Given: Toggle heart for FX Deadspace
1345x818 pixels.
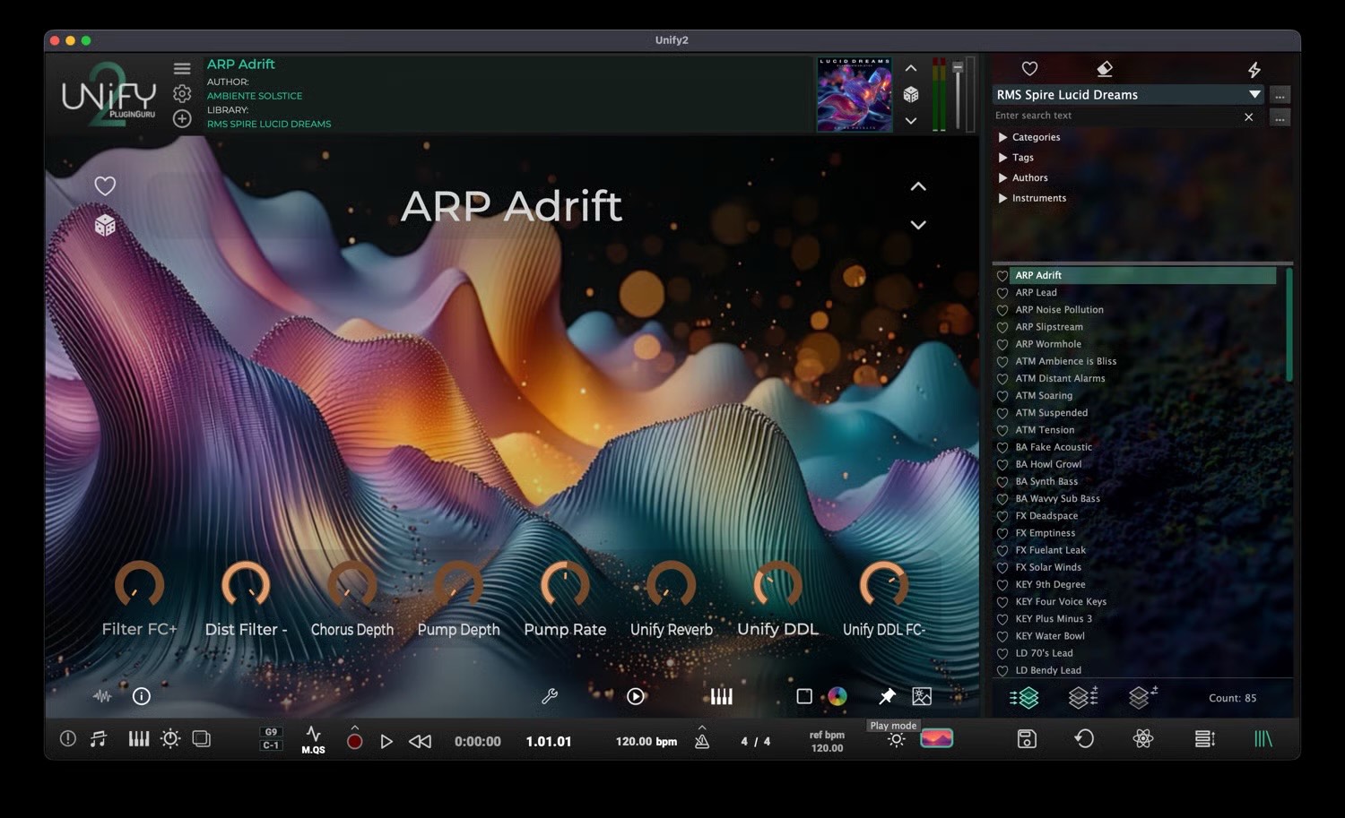Looking at the screenshot, I should point(1002,516).
